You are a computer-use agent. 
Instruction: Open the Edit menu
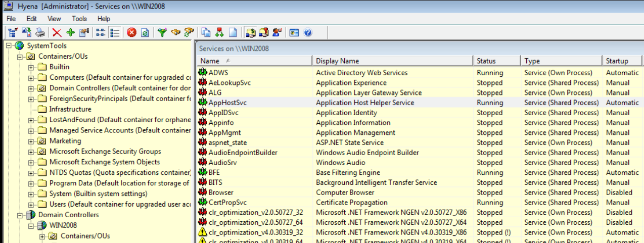32,19
